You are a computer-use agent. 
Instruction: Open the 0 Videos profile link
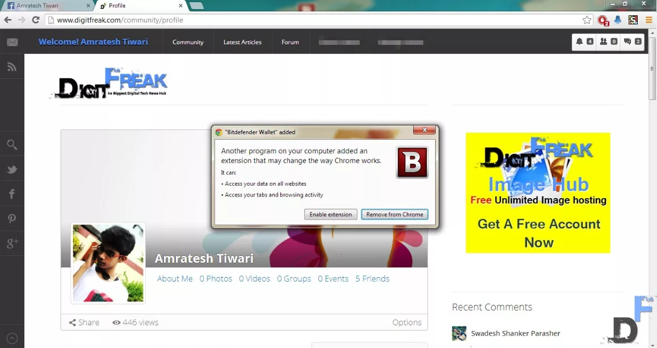pyautogui.click(x=254, y=279)
